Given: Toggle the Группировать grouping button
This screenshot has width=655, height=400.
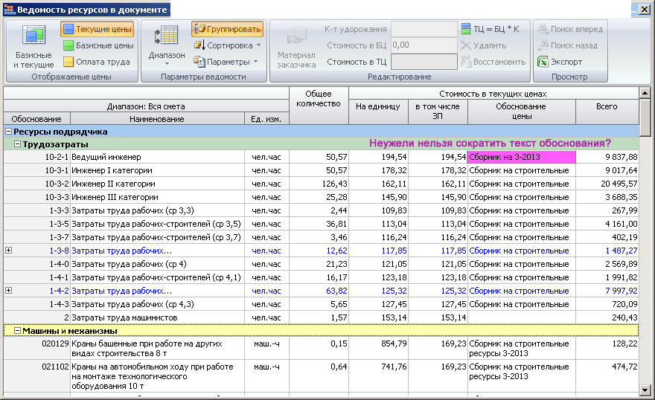Looking at the screenshot, I should point(227,29).
